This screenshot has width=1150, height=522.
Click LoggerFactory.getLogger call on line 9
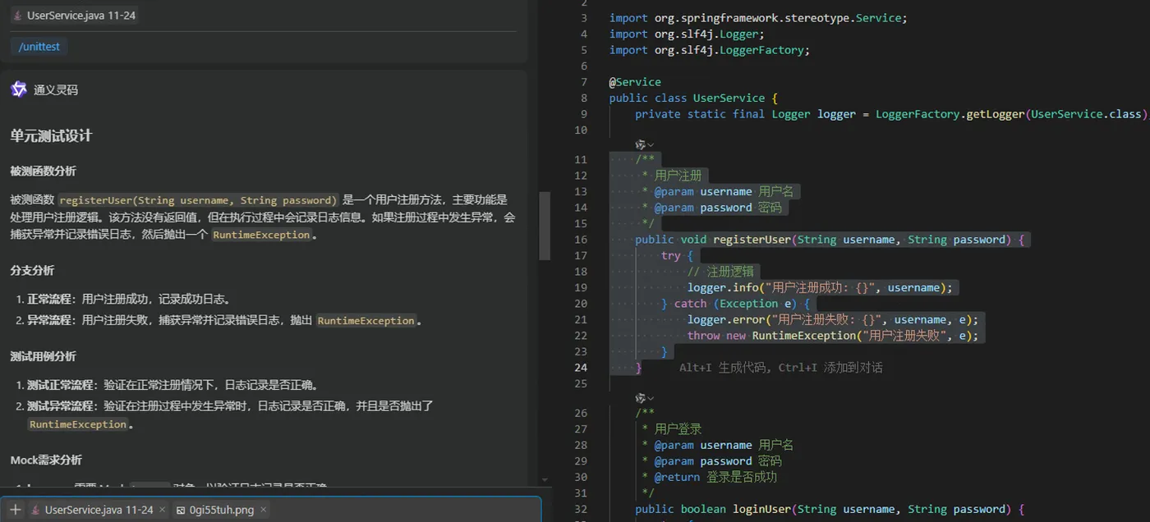[x=1010, y=114]
